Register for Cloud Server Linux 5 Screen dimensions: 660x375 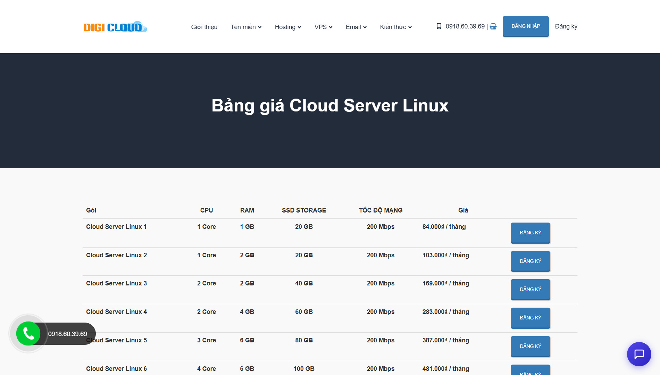tap(530, 346)
